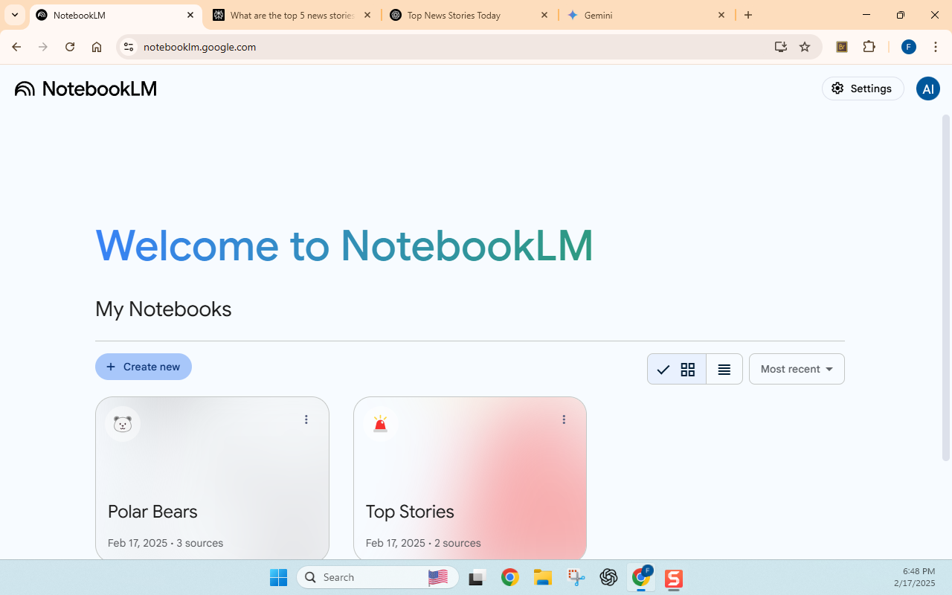Click the checkmark in the view switcher
Image resolution: width=952 pixels, height=595 pixels.
pos(663,368)
